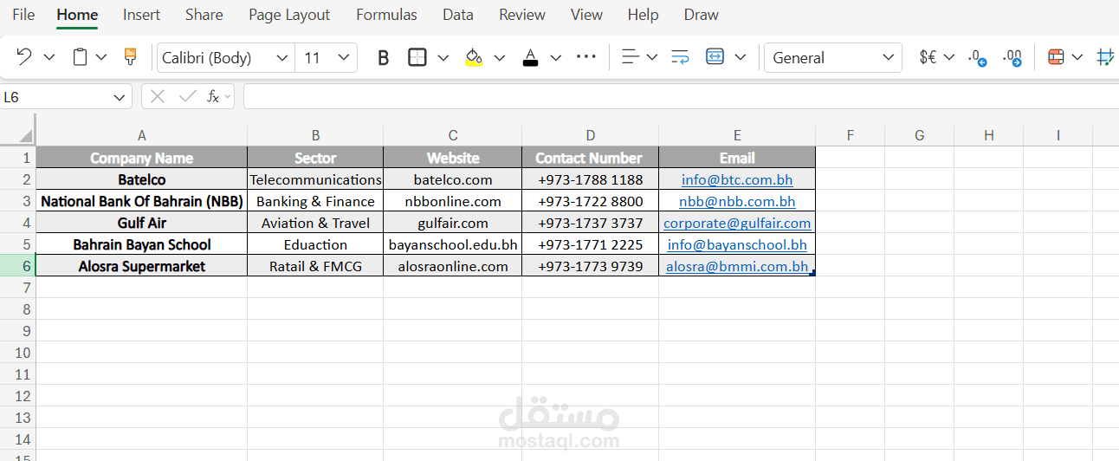Click the Select All corner triangle
This screenshot has height=461, width=1119.
coord(25,135)
